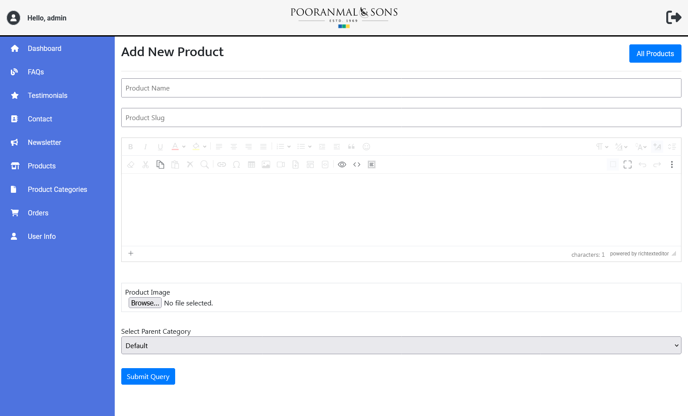Expand the numbered list dropdown arrow
Image resolution: width=688 pixels, height=416 pixels.
pyautogui.click(x=289, y=147)
